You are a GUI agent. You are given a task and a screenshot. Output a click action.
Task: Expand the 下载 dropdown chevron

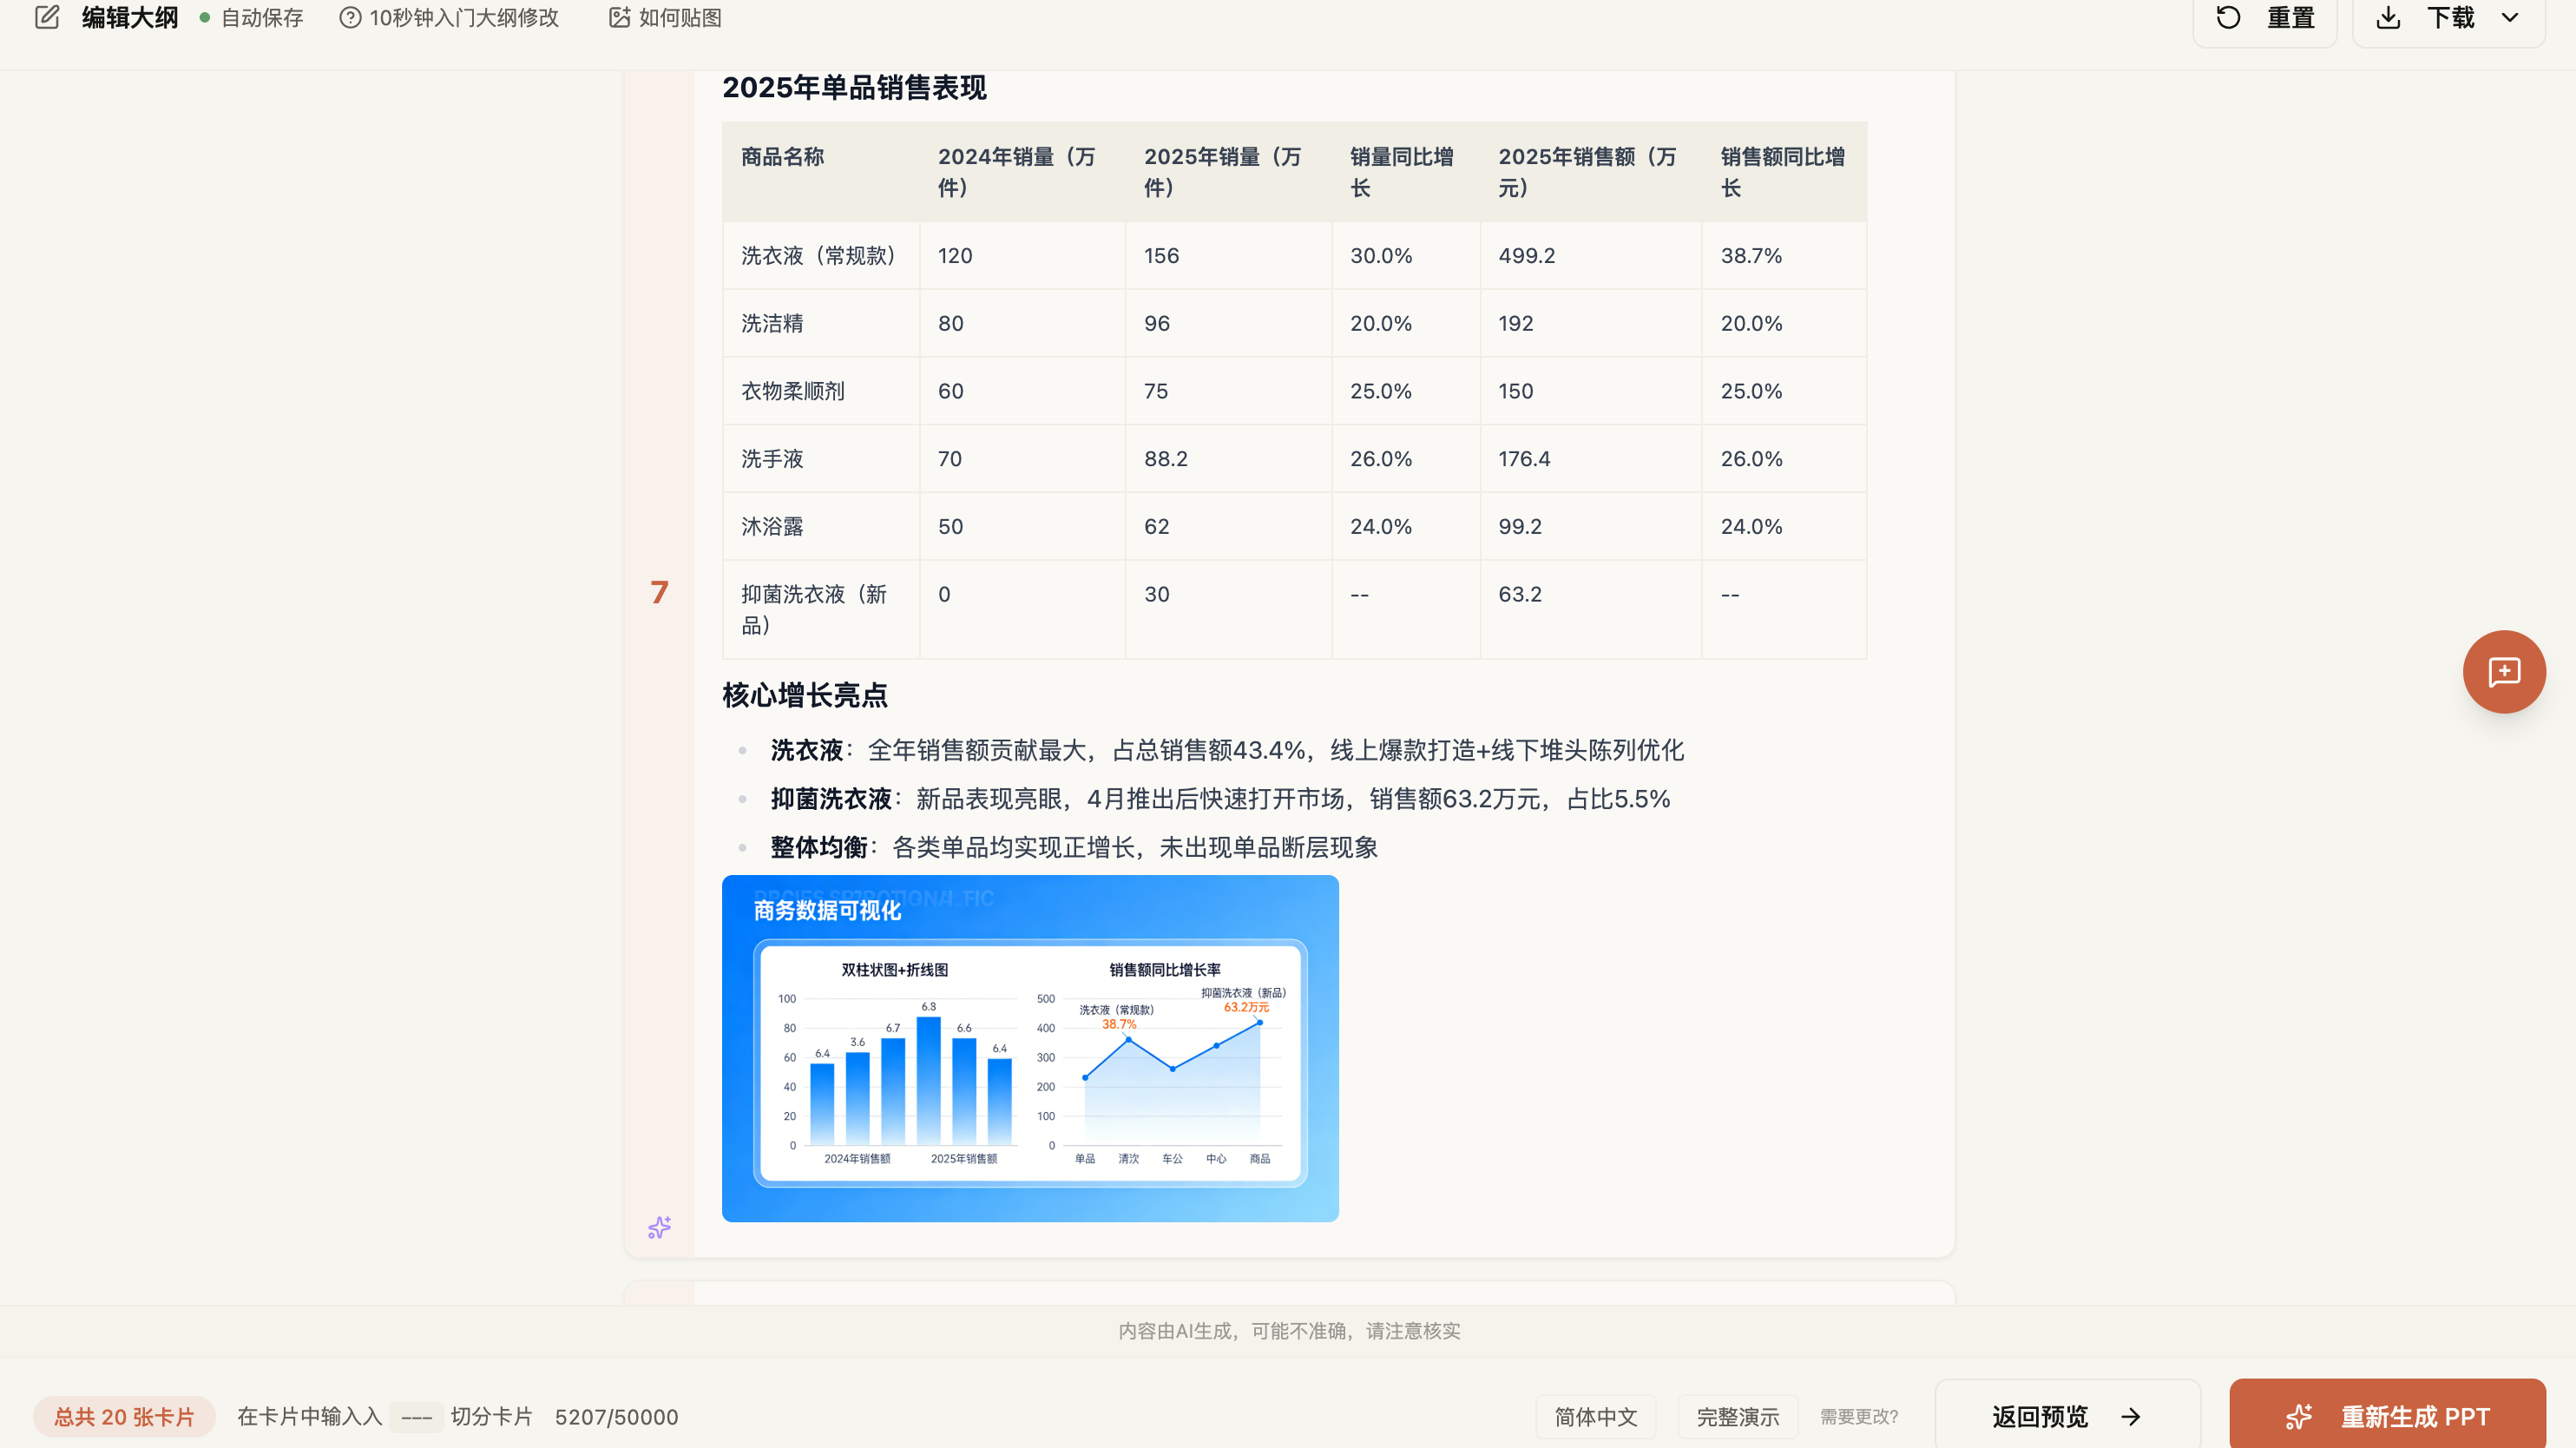(x=2510, y=18)
